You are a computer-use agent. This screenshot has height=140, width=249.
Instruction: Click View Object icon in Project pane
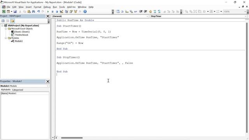coord(7,21)
